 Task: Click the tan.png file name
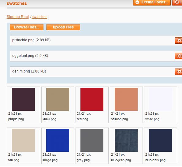click(14, 160)
